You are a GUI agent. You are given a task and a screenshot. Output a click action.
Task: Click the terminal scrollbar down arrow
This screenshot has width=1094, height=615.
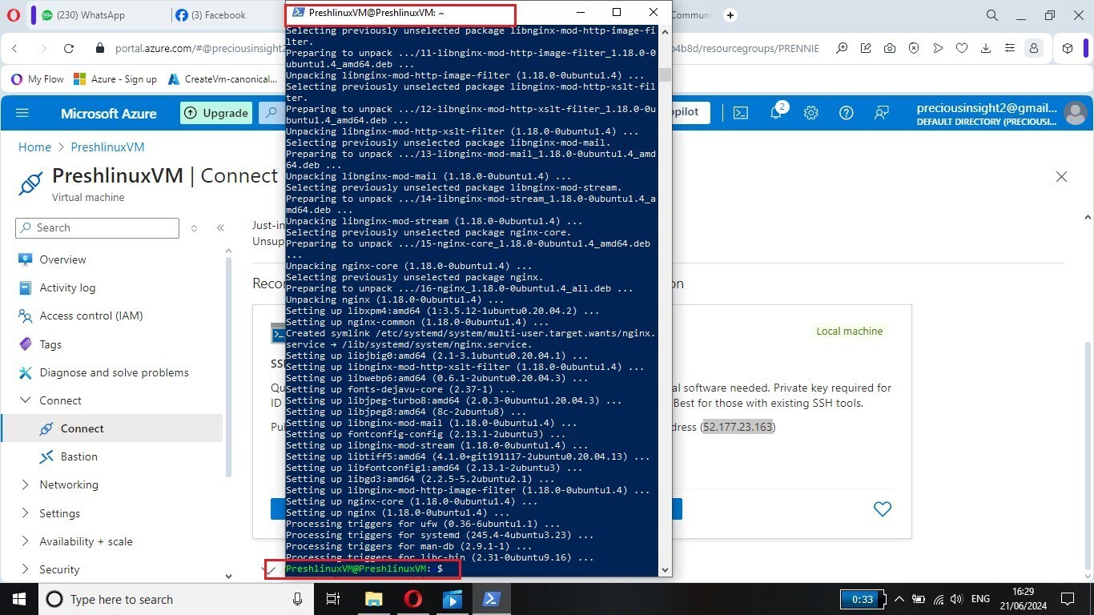pos(665,570)
